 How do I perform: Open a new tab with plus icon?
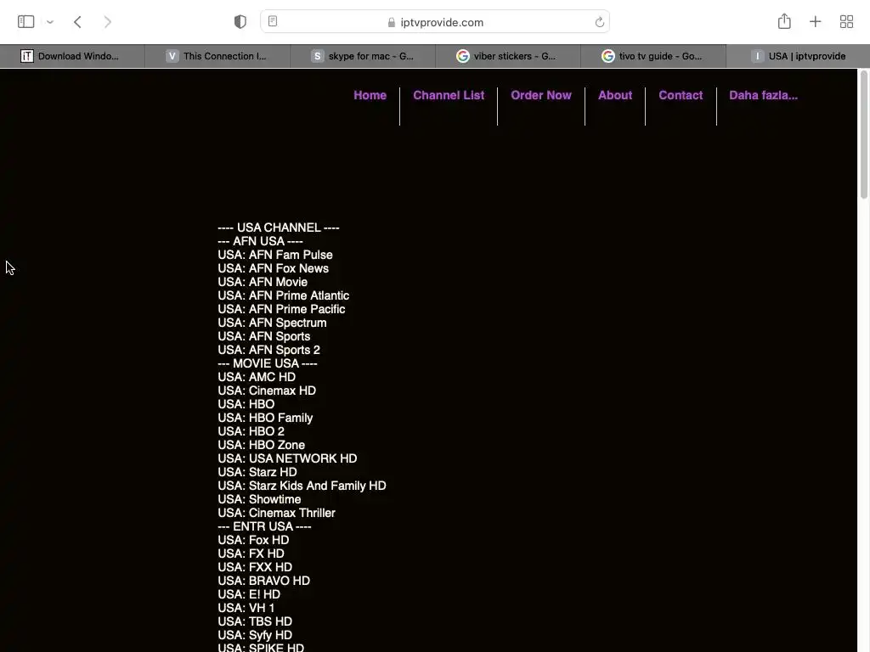pos(815,21)
